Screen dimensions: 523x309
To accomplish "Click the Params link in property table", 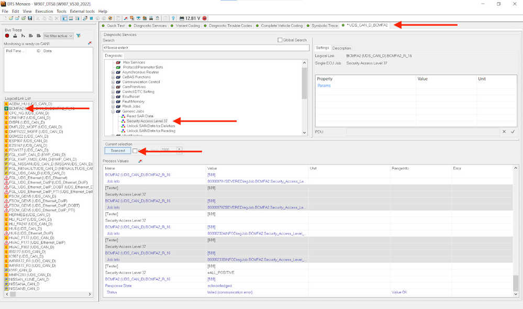I will coord(324,86).
